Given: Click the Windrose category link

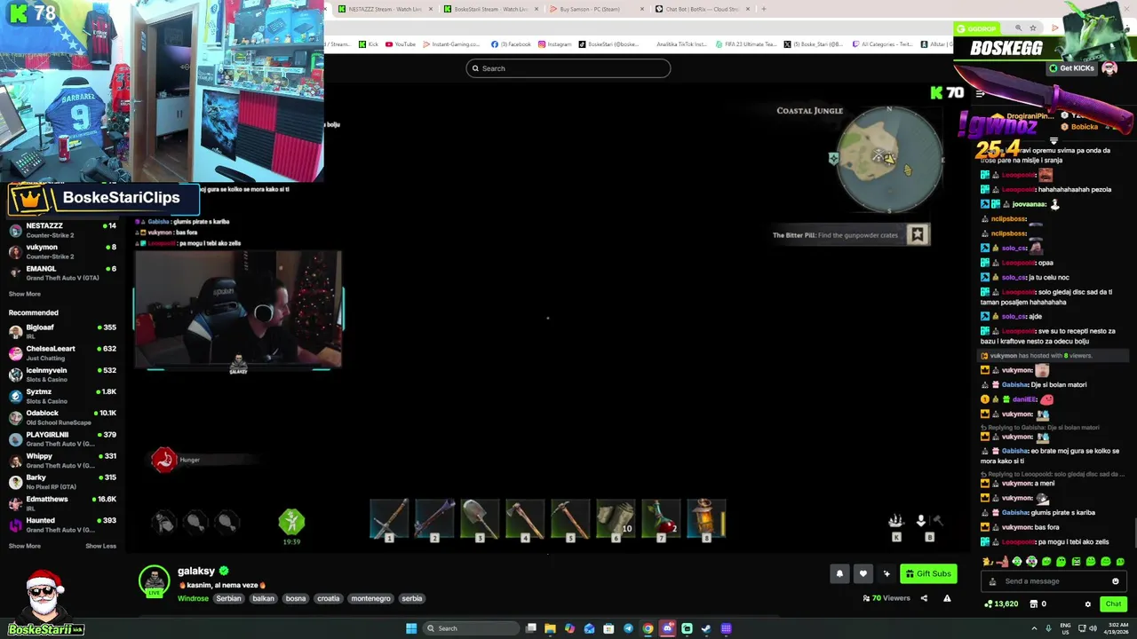Looking at the screenshot, I should [x=193, y=598].
